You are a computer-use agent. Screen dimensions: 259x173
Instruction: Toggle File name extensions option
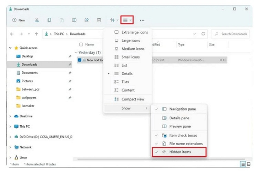[x=179, y=144]
